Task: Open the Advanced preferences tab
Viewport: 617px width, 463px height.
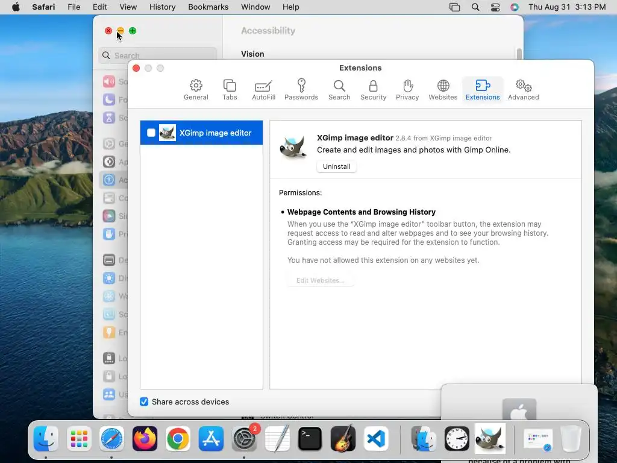Action: click(x=523, y=90)
